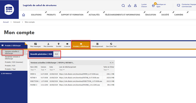
Task: Select Anciennes versions à télécharger sidebar item
Action: click(12, 58)
